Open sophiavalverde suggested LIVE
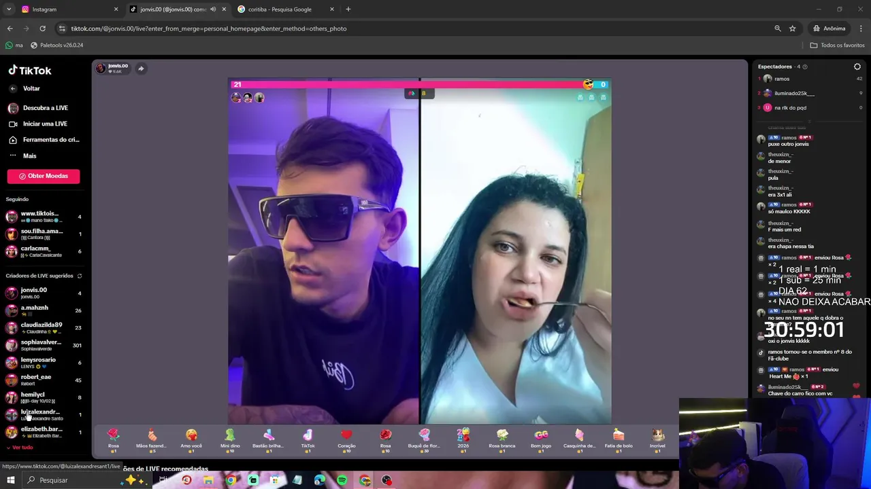This screenshot has height=489, width=871. pos(44,345)
